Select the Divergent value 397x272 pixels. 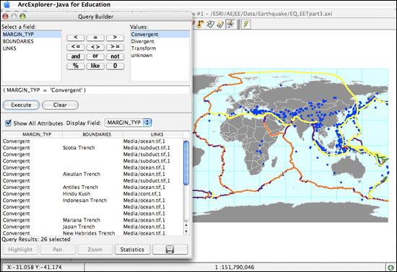pos(142,41)
